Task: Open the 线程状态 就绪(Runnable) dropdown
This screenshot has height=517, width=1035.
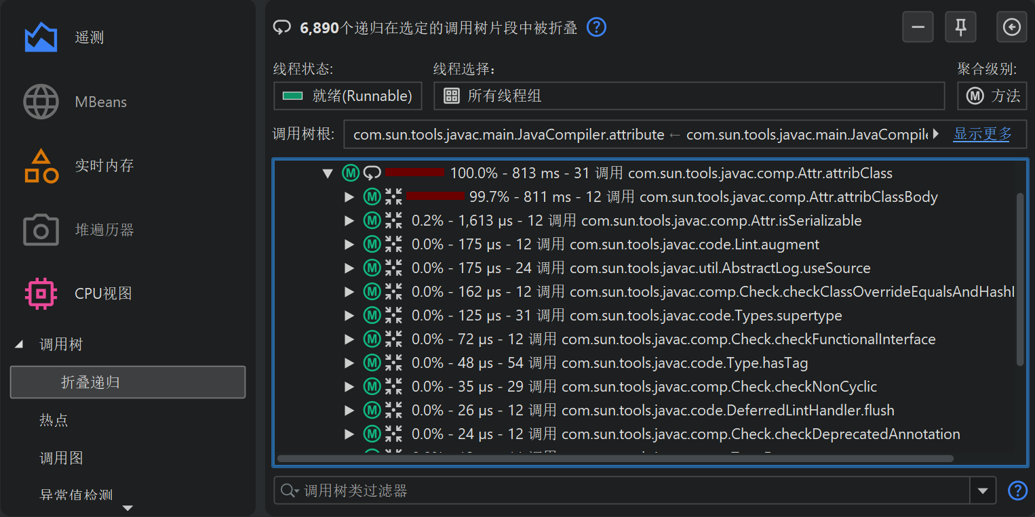Action: coord(347,96)
